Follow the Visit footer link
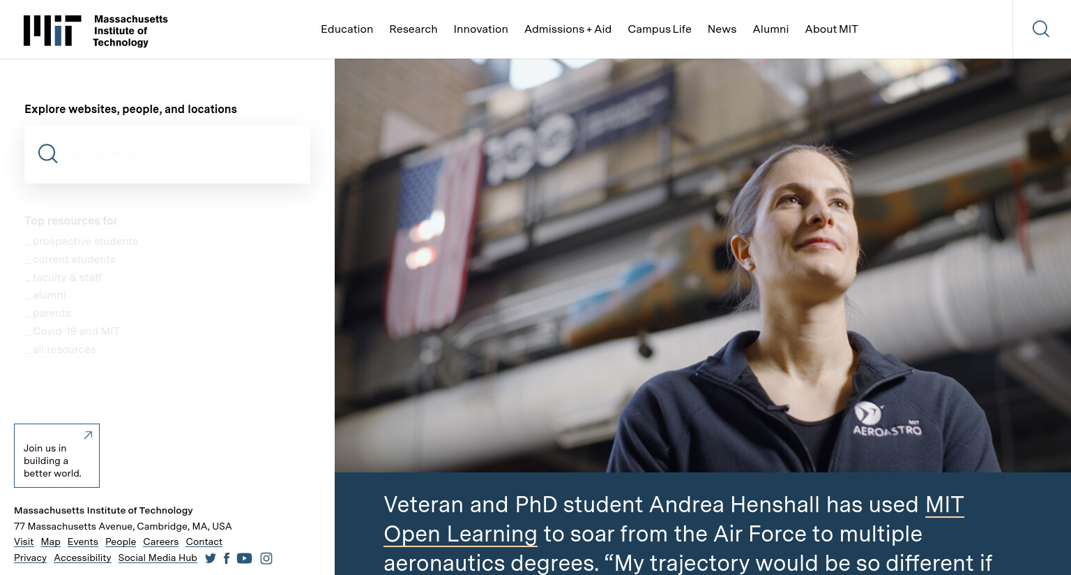 pos(24,542)
